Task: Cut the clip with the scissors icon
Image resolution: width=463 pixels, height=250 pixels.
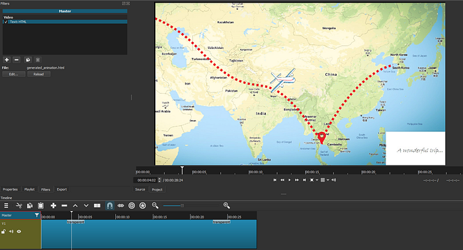Action: [19, 206]
